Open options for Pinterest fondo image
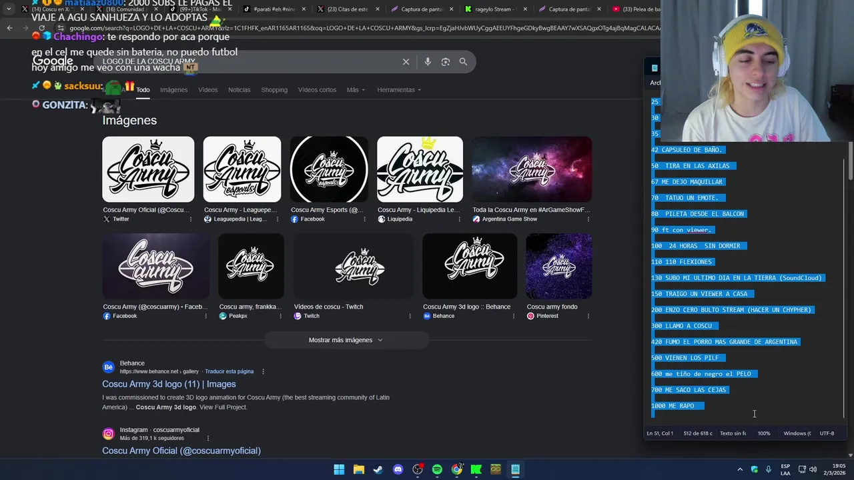Screen dimensions: 854x480 click(588, 316)
